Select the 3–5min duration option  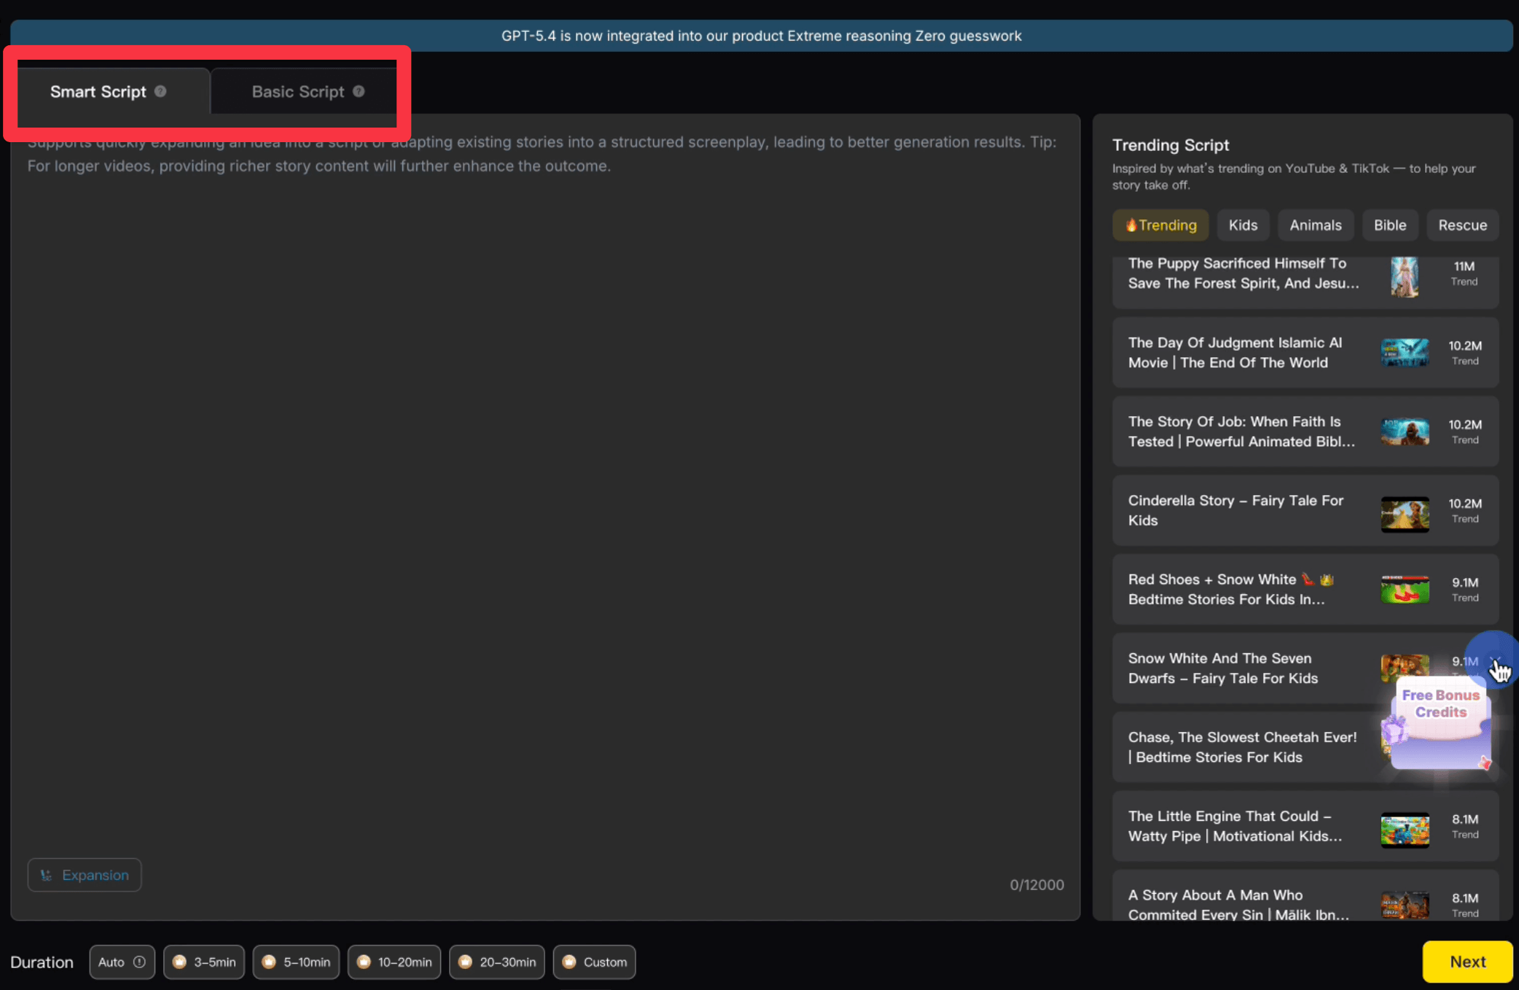(x=204, y=962)
